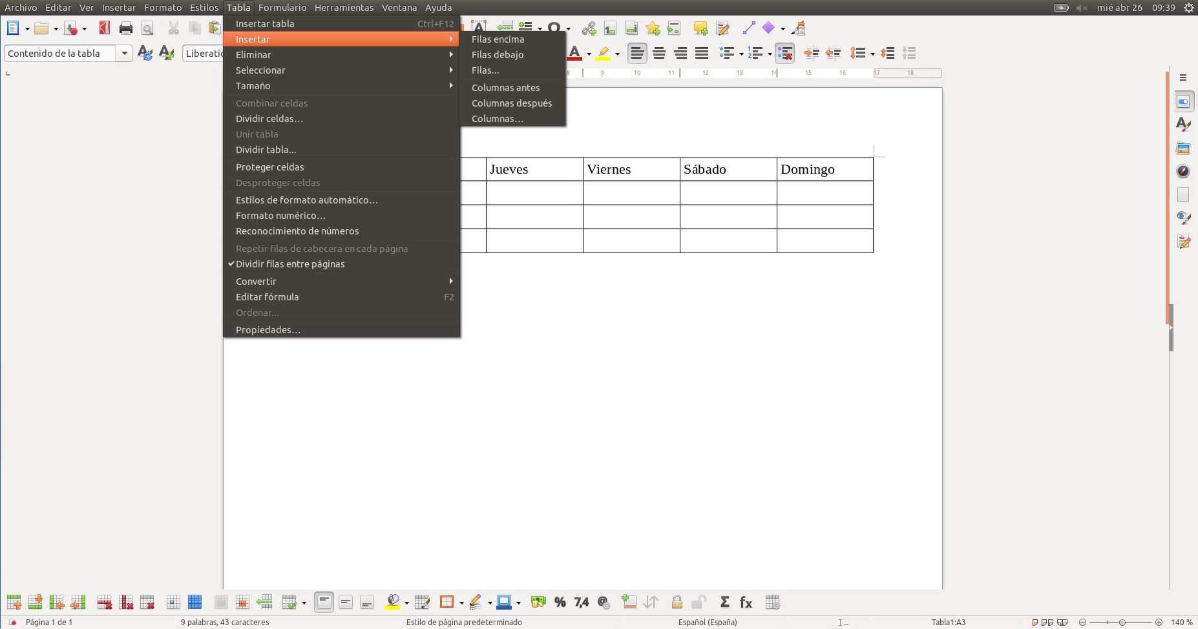The height and width of the screenshot is (629, 1198).
Task: Open the shapes diamond dropdown arrow
Action: click(783, 29)
